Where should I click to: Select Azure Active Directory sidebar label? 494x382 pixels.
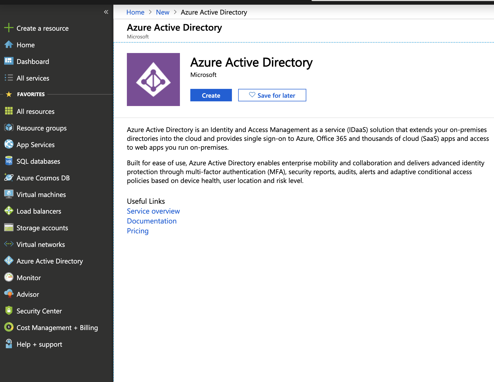(x=50, y=261)
